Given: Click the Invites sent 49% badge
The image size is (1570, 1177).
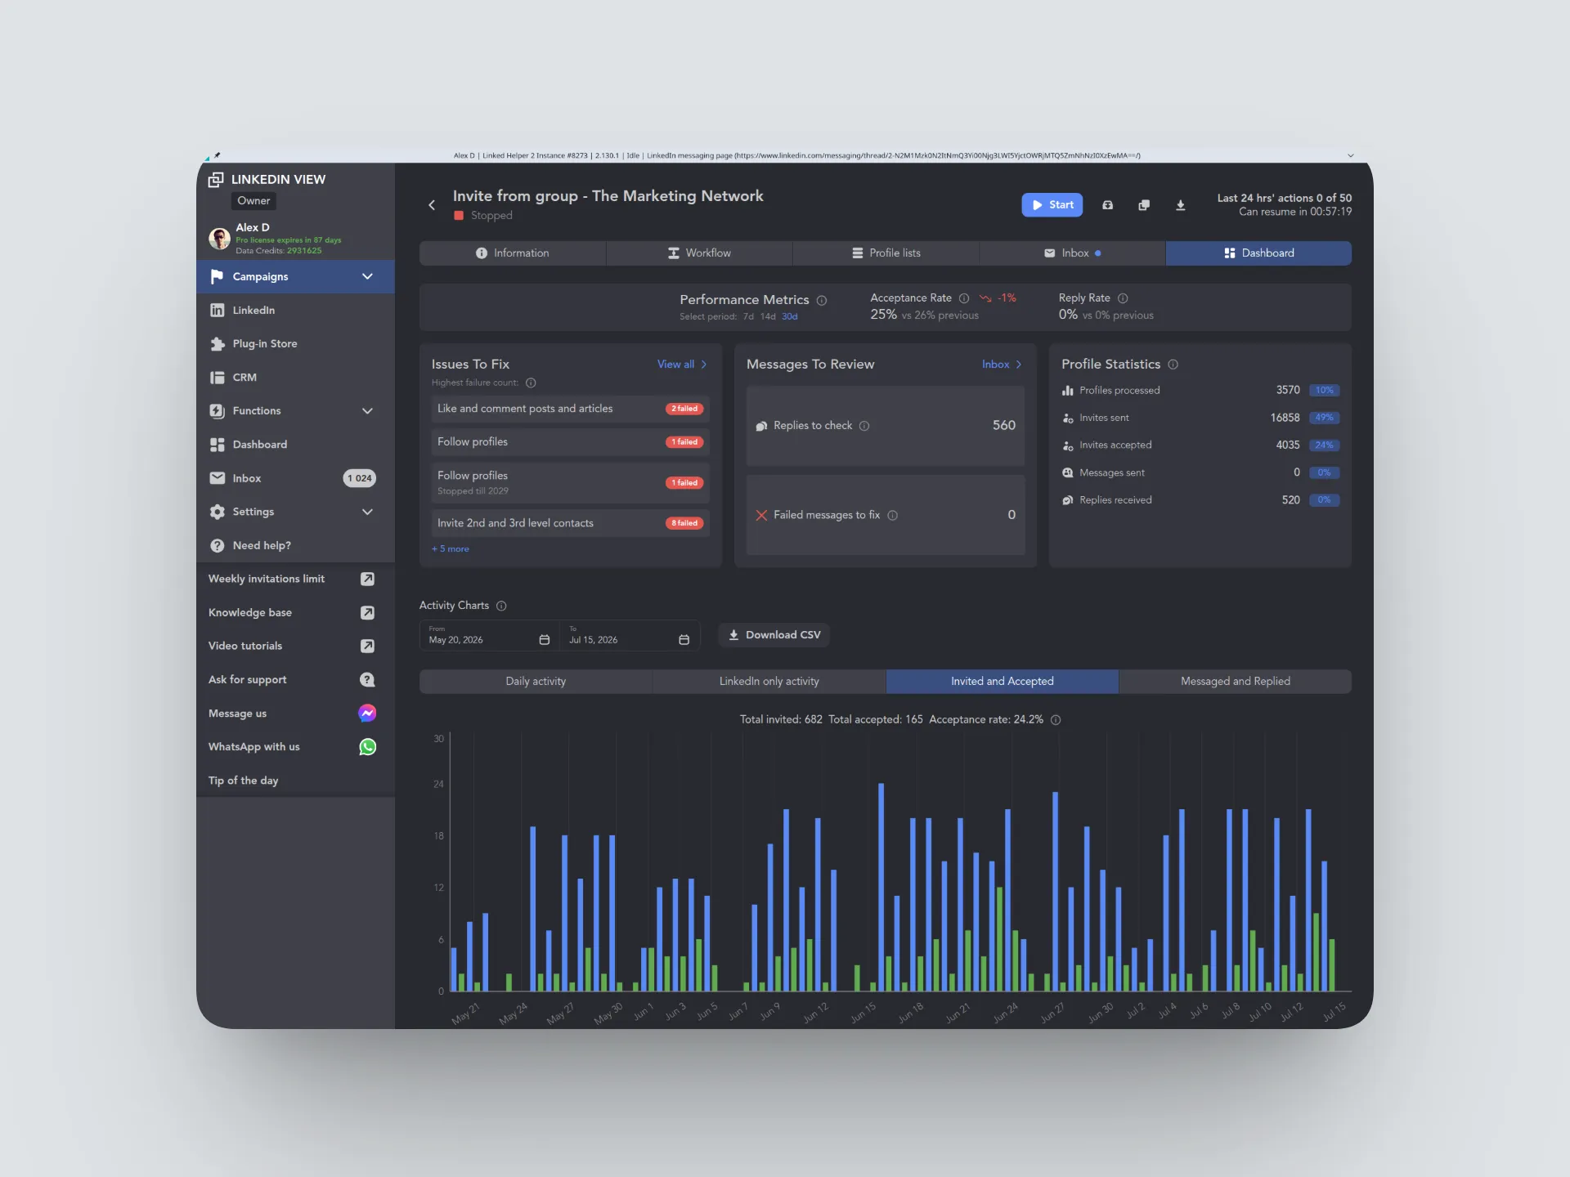Looking at the screenshot, I should tap(1324, 418).
